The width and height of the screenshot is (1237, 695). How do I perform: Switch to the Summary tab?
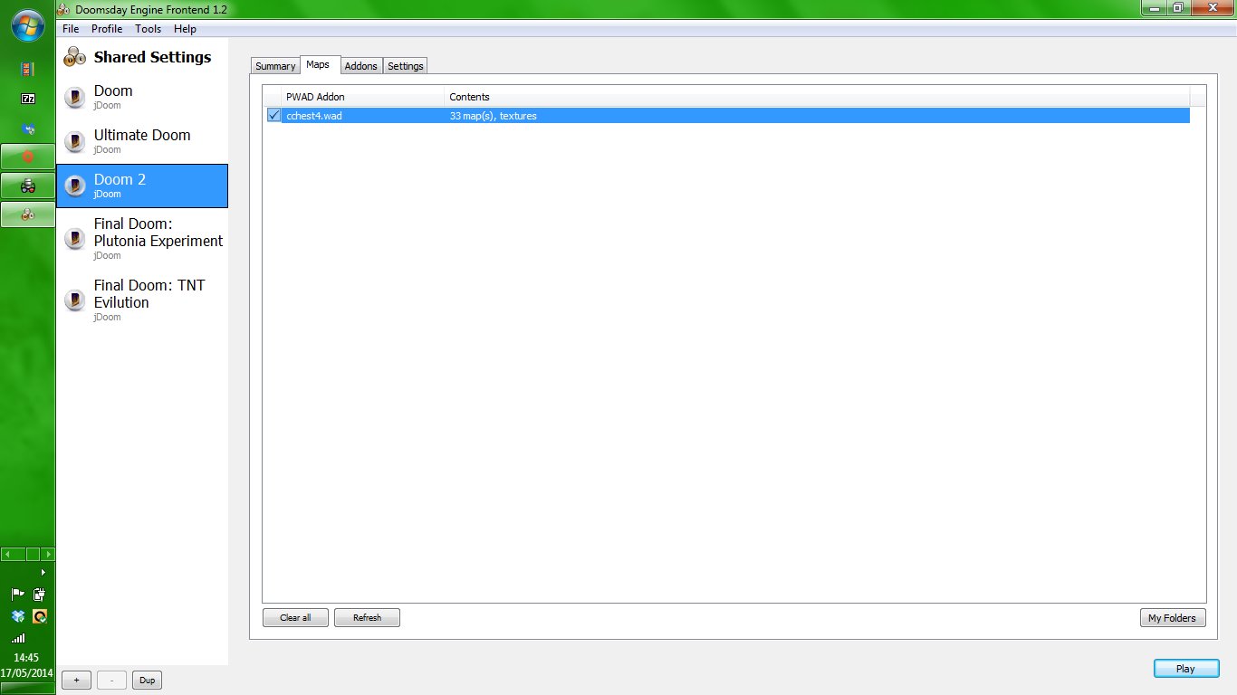(275, 66)
